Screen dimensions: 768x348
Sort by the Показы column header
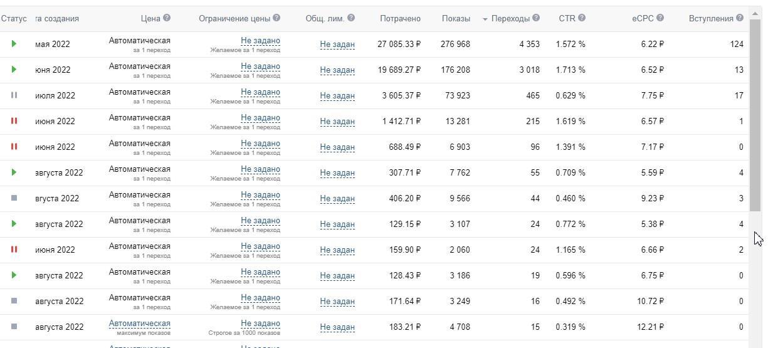pyautogui.click(x=456, y=19)
